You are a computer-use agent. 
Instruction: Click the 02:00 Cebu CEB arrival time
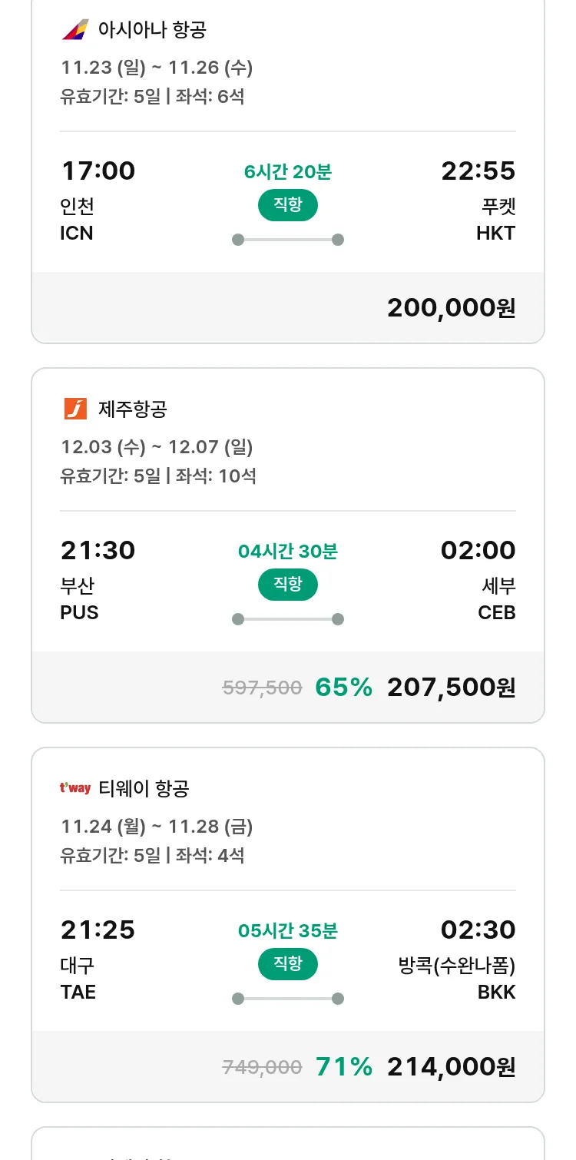tap(478, 550)
